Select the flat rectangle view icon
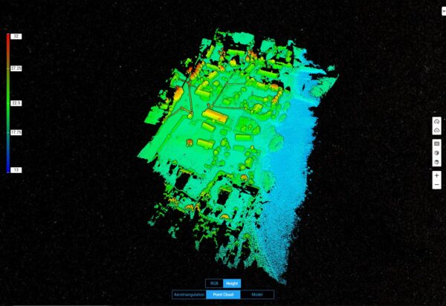The height and width of the screenshot is (306, 446). point(437,143)
